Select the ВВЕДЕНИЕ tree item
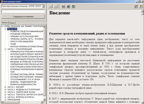This screenshot has width=144, height=104. tap(12, 29)
